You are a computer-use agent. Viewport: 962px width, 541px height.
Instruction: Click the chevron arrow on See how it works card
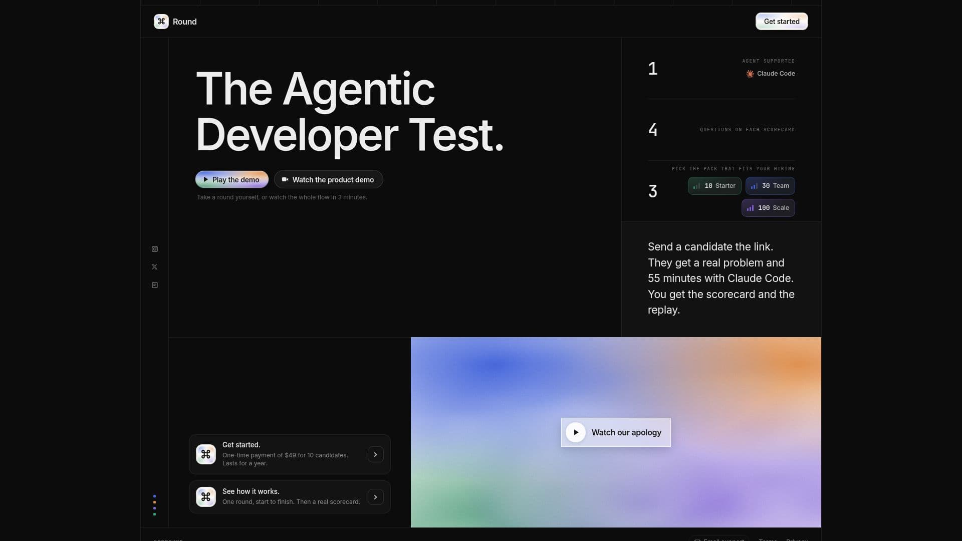pyautogui.click(x=375, y=497)
